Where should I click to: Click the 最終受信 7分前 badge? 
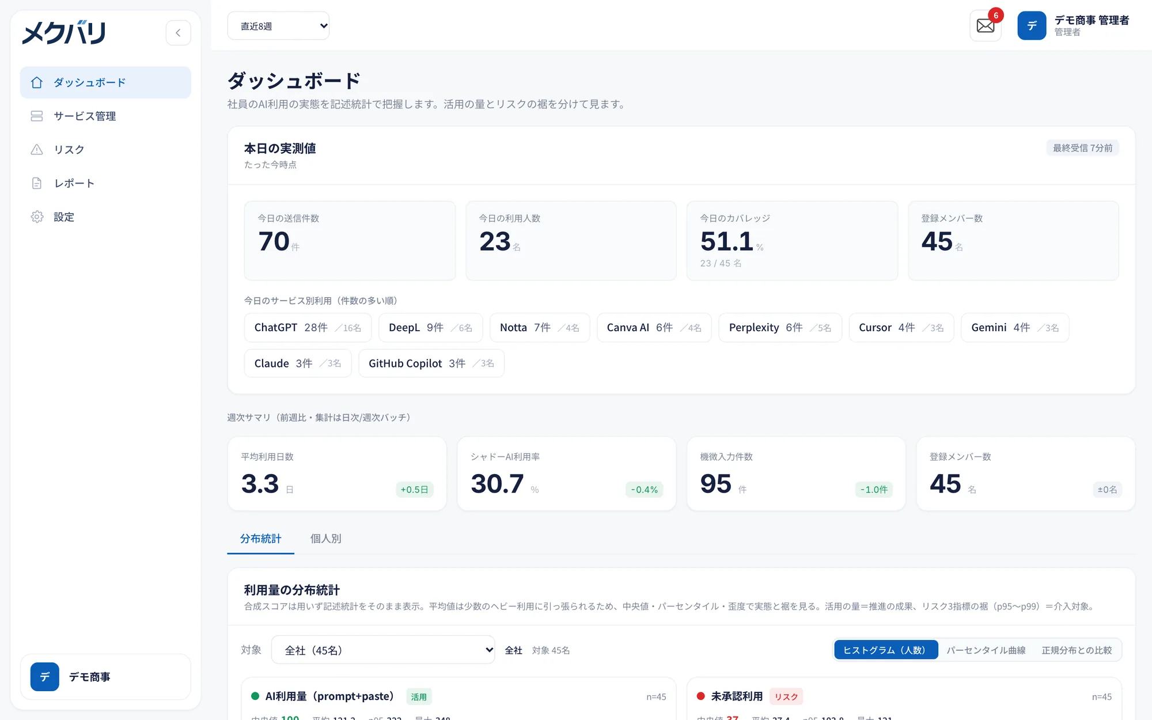pyautogui.click(x=1082, y=148)
